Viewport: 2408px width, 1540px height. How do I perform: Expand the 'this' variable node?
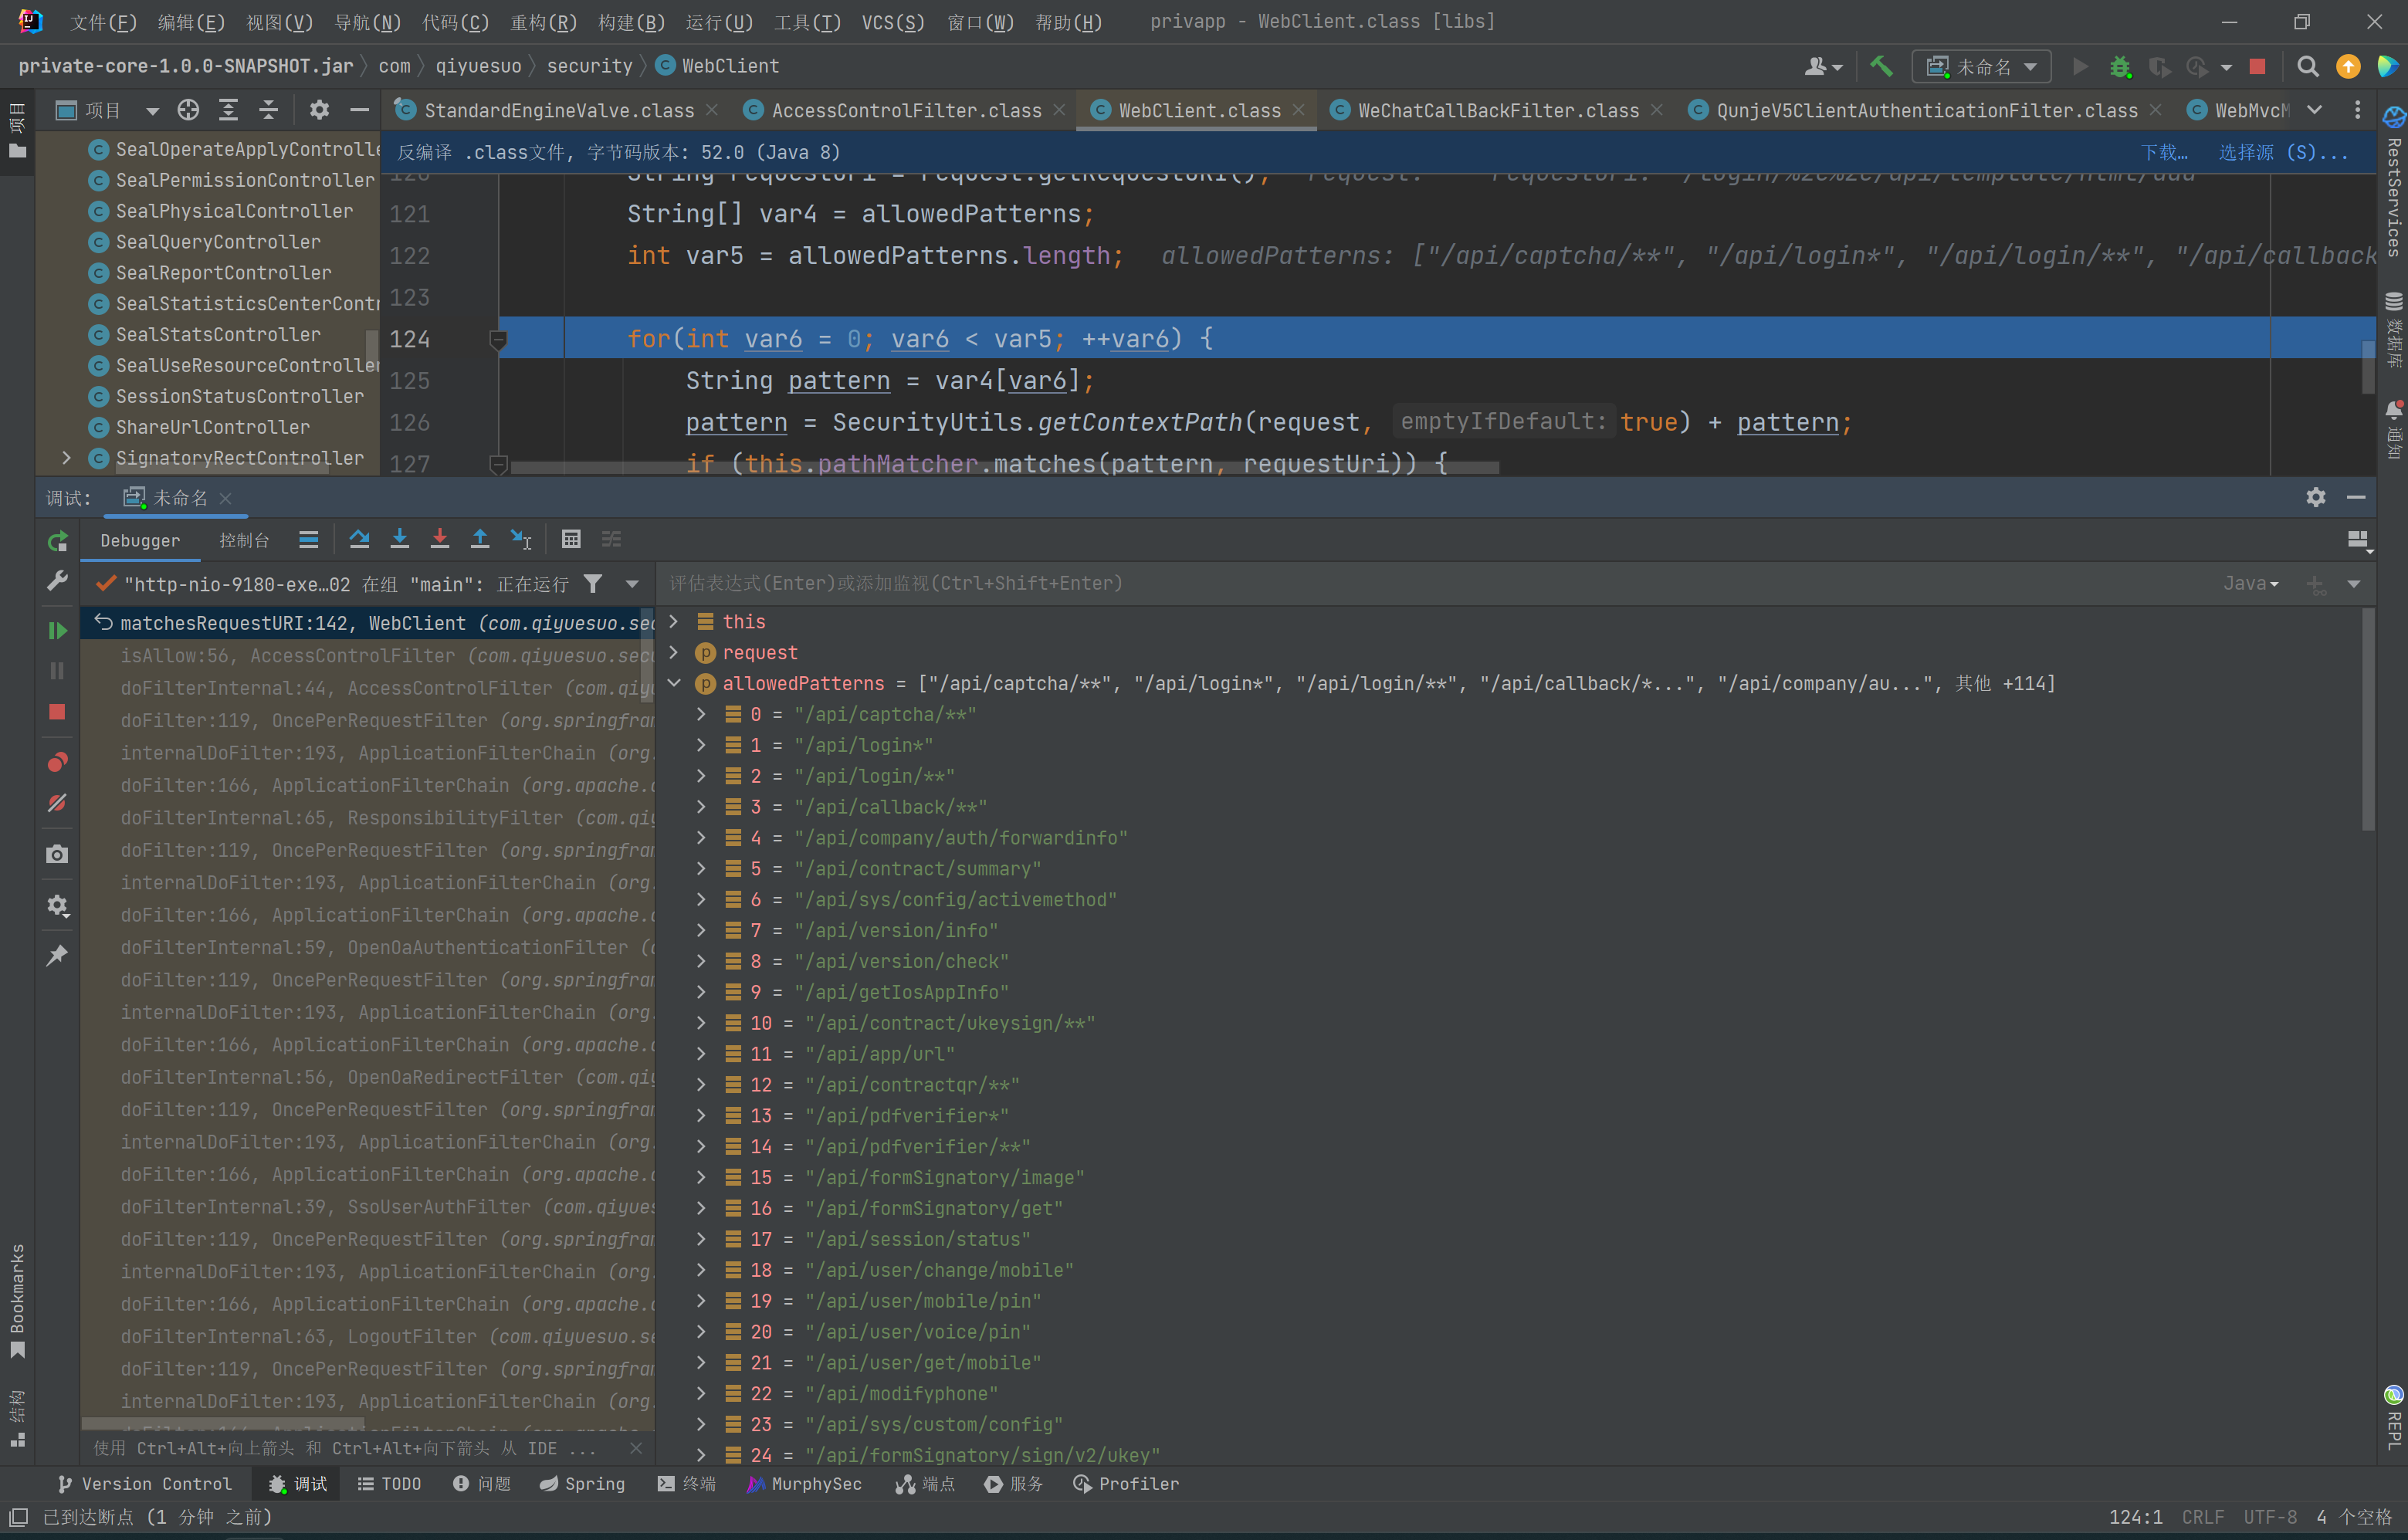[x=674, y=622]
